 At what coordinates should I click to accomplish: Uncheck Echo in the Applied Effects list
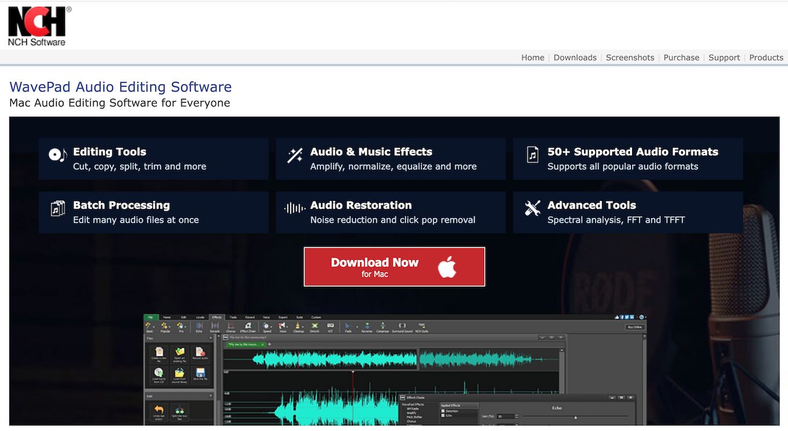pos(443,415)
